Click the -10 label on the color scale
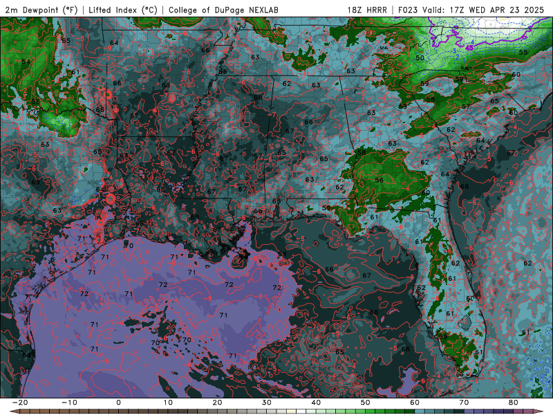Screen dimensions: 553x415 point(69,403)
